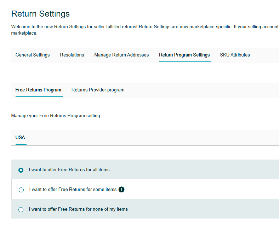Open the Returns Provider program sub-tab
This screenshot has height=245, width=279.
[x=98, y=90]
